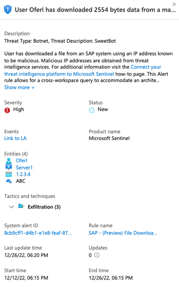The width and height of the screenshot is (179, 287).
Task: Open Connect your threat intelligence platform link
Action: pyautogui.click(x=83, y=70)
